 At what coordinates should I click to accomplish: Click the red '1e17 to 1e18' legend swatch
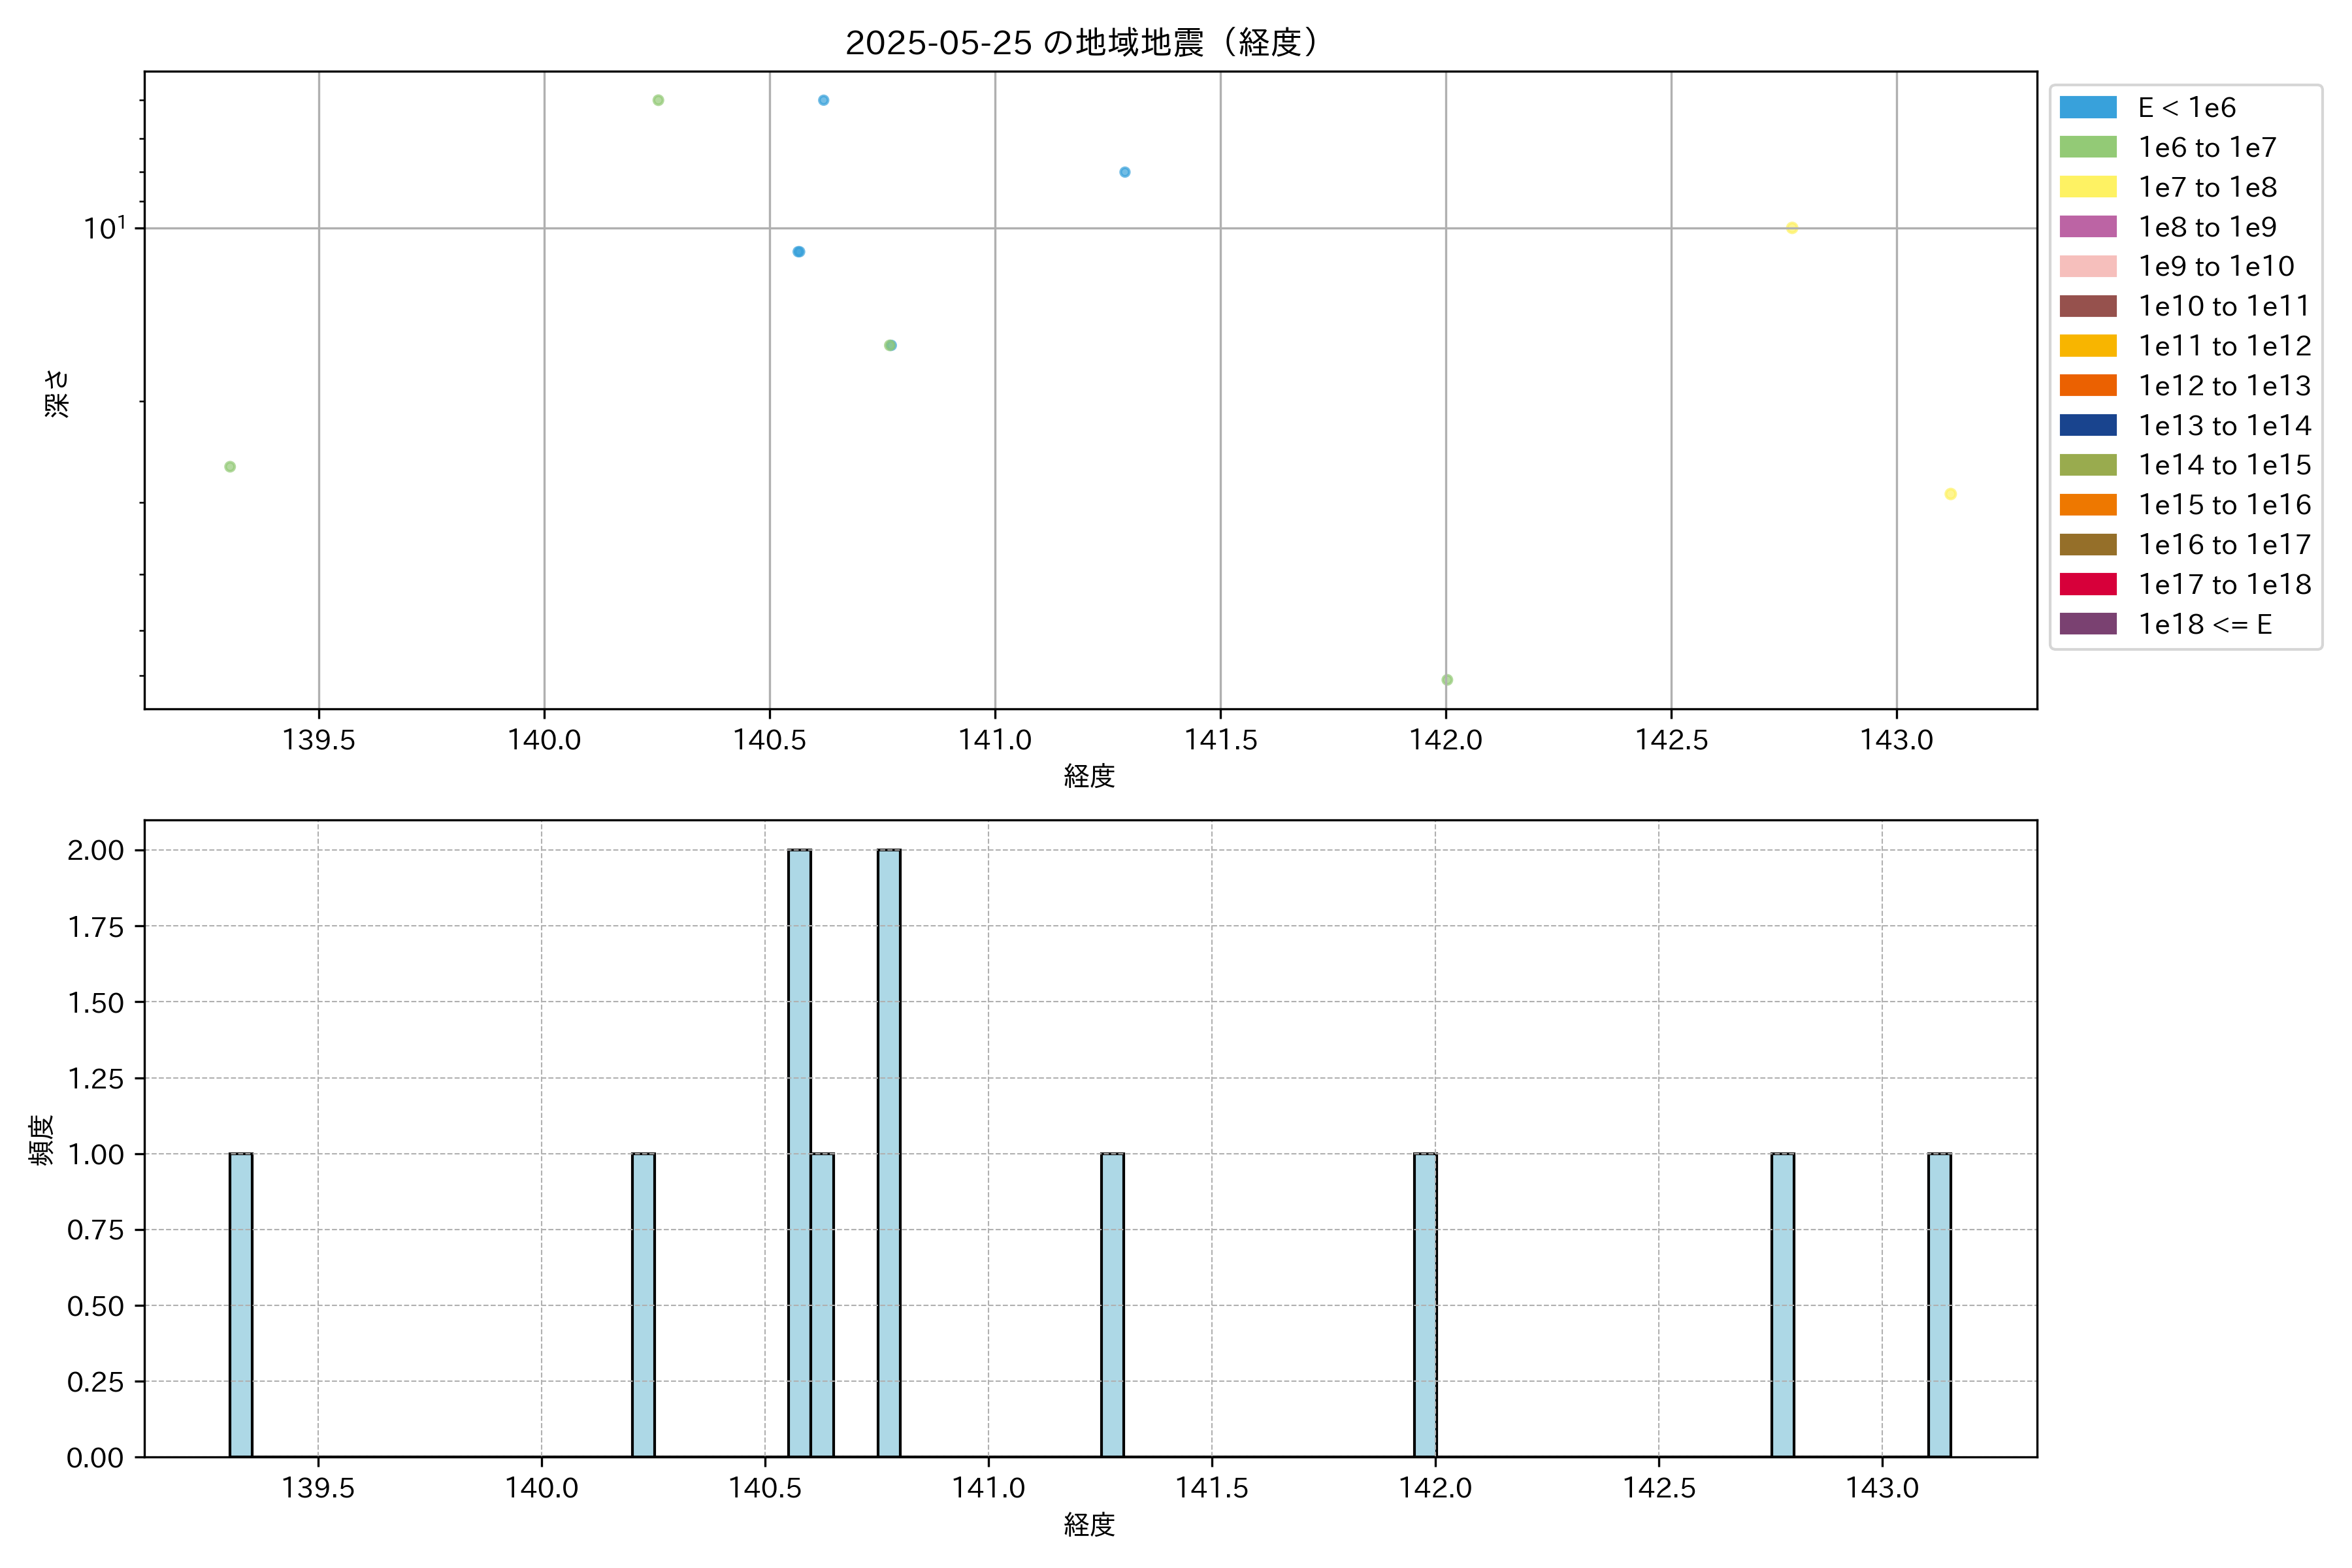pyautogui.click(x=2087, y=584)
